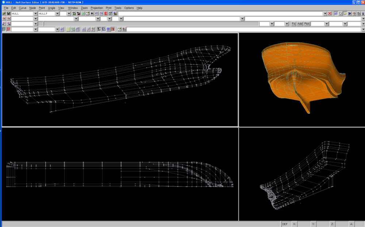Screen dimensions: 365x227
Task: Click the red X delete icon
Action: click(x=330, y=14)
